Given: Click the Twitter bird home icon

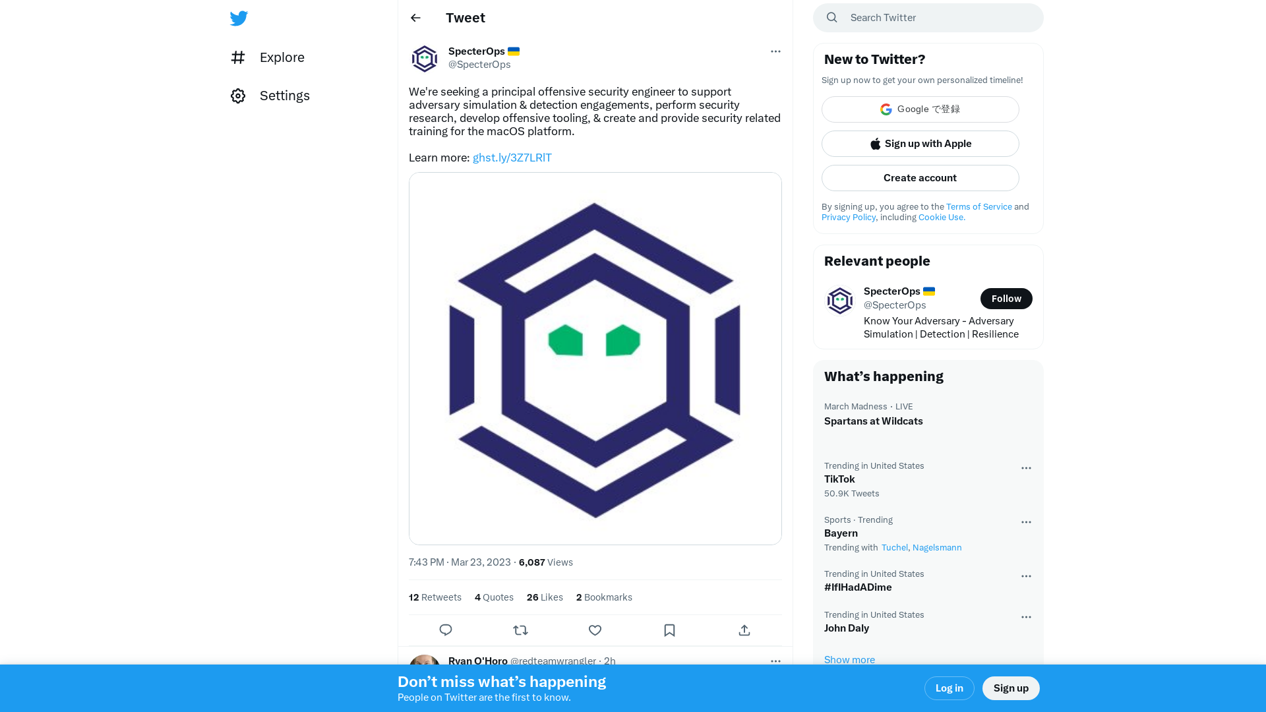Looking at the screenshot, I should (238, 17).
